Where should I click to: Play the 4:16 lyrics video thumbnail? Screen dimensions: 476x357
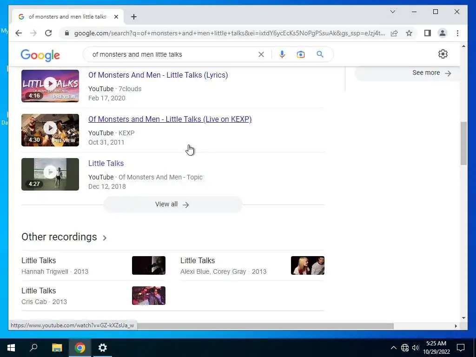(x=50, y=86)
